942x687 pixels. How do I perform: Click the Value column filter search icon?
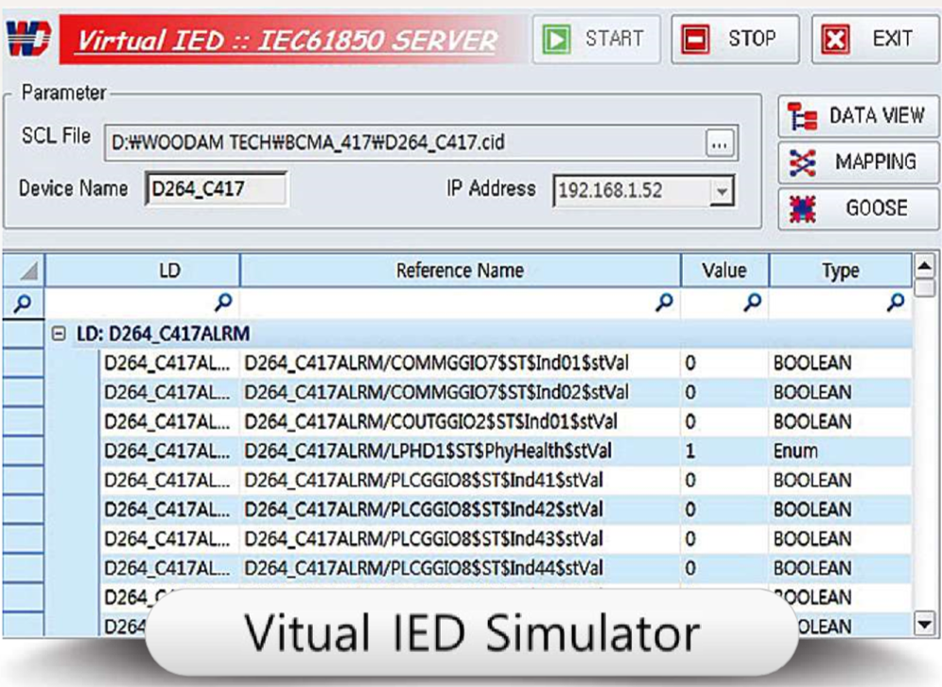pos(752,302)
